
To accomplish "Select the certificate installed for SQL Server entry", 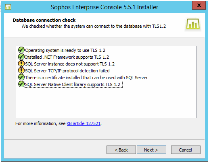I will (x=86, y=78).
